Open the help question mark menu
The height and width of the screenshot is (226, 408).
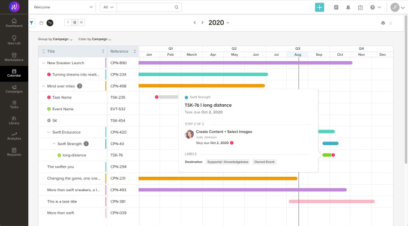click(x=376, y=7)
